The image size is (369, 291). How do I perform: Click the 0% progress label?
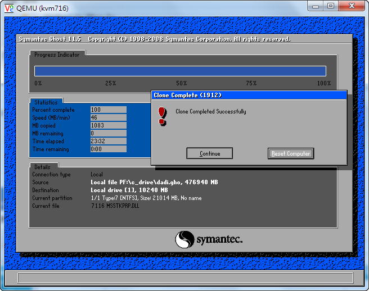(x=38, y=83)
